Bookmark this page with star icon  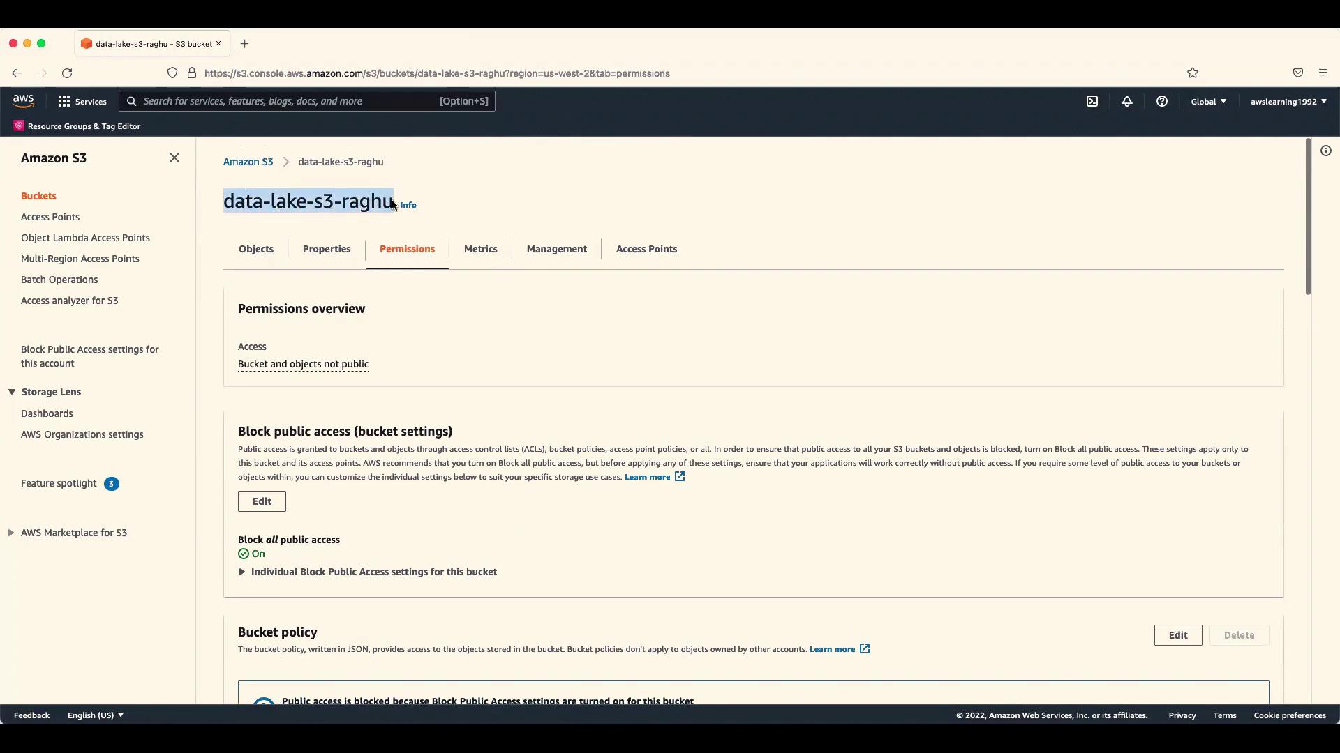pos(1193,73)
